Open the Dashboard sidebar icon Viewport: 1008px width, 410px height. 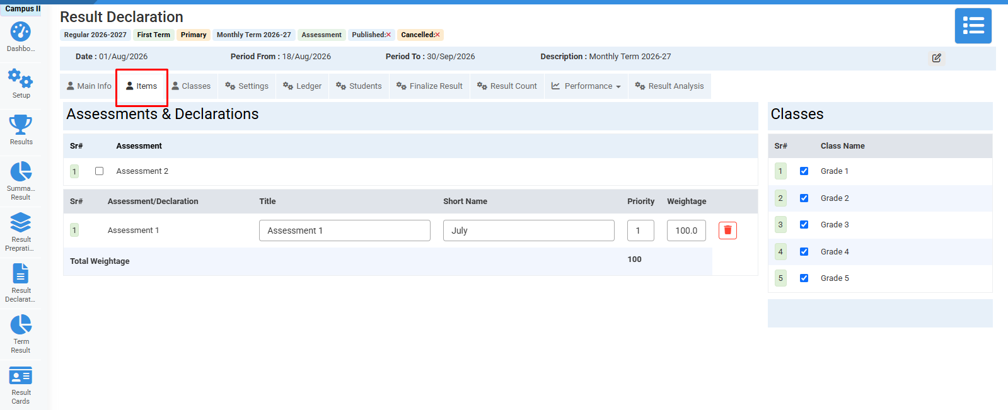tap(21, 31)
